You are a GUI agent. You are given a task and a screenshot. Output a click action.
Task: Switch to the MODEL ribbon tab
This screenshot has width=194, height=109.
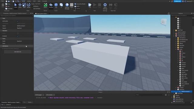coord(29,1)
